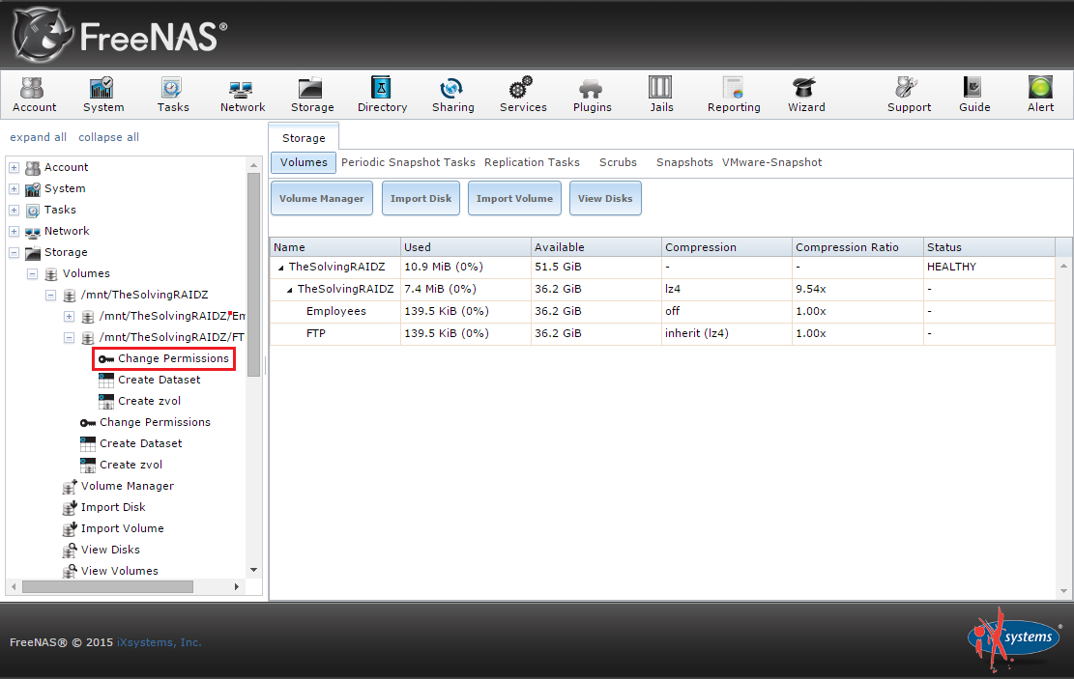This screenshot has width=1074, height=679.
Task: Open the Jails toolbar icon
Action: tap(661, 95)
